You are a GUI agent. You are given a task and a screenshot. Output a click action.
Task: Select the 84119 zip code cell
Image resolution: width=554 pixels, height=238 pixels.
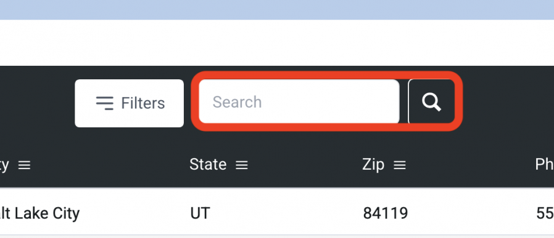[385, 213]
